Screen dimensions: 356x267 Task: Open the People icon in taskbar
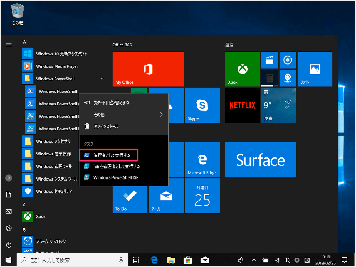(x=240, y=260)
